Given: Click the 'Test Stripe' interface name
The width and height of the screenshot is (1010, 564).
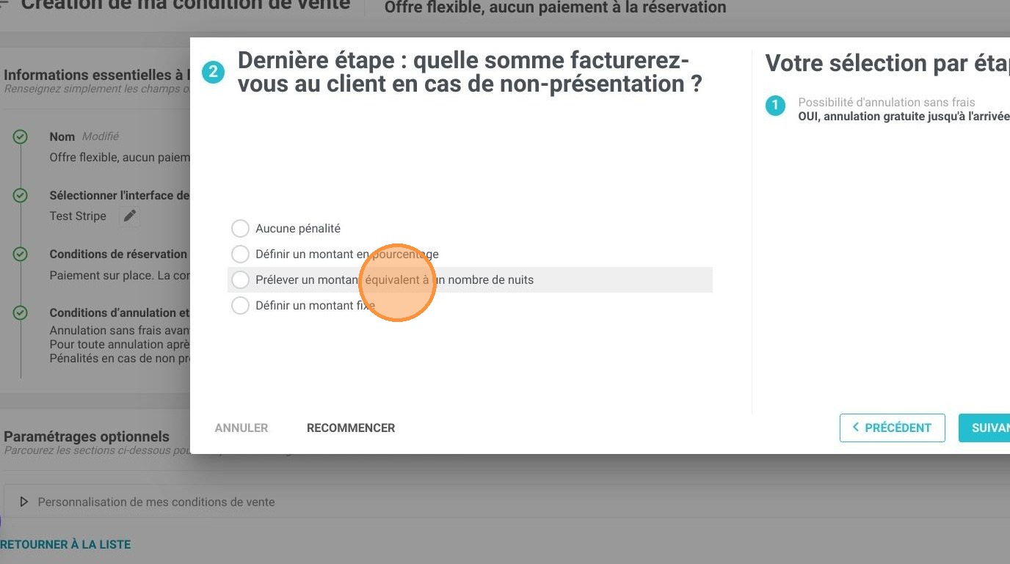Looking at the screenshot, I should pyautogui.click(x=78, y=216).
